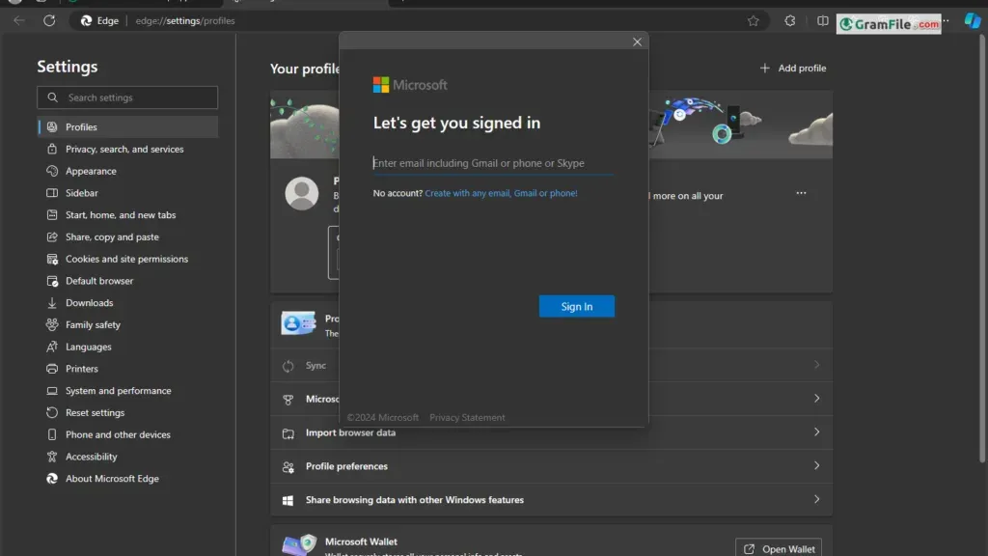
Task: Click the Sync icon
Action: [x=288, y=366]
